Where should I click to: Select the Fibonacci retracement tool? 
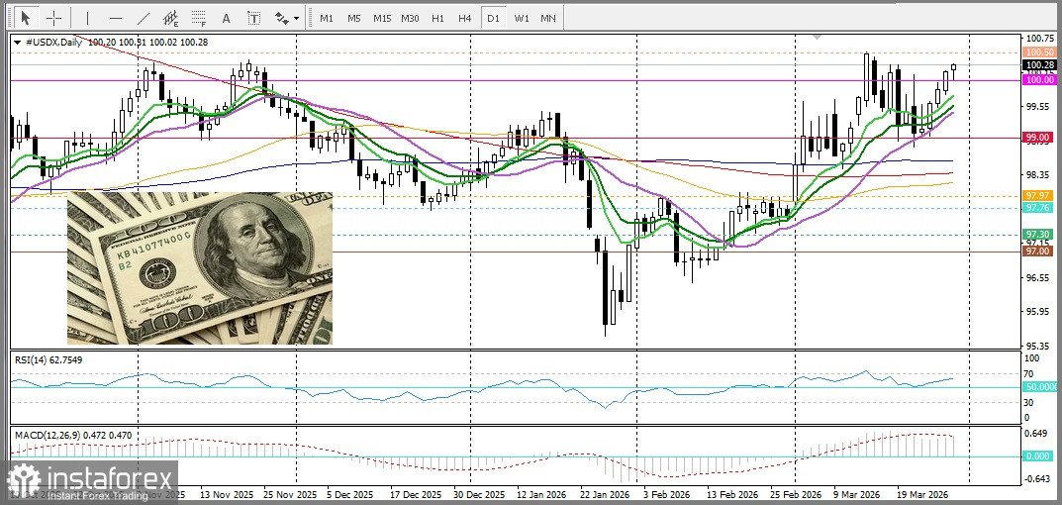[199, 18]
